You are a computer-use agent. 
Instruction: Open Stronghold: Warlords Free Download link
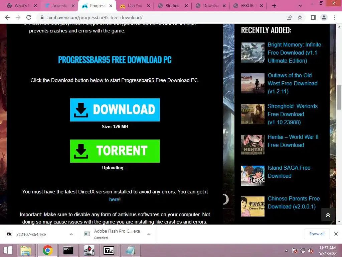click(293, 114)
